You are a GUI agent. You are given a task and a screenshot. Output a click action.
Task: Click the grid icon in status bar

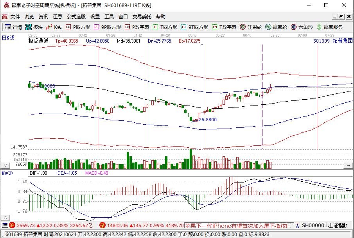[5, 225]
